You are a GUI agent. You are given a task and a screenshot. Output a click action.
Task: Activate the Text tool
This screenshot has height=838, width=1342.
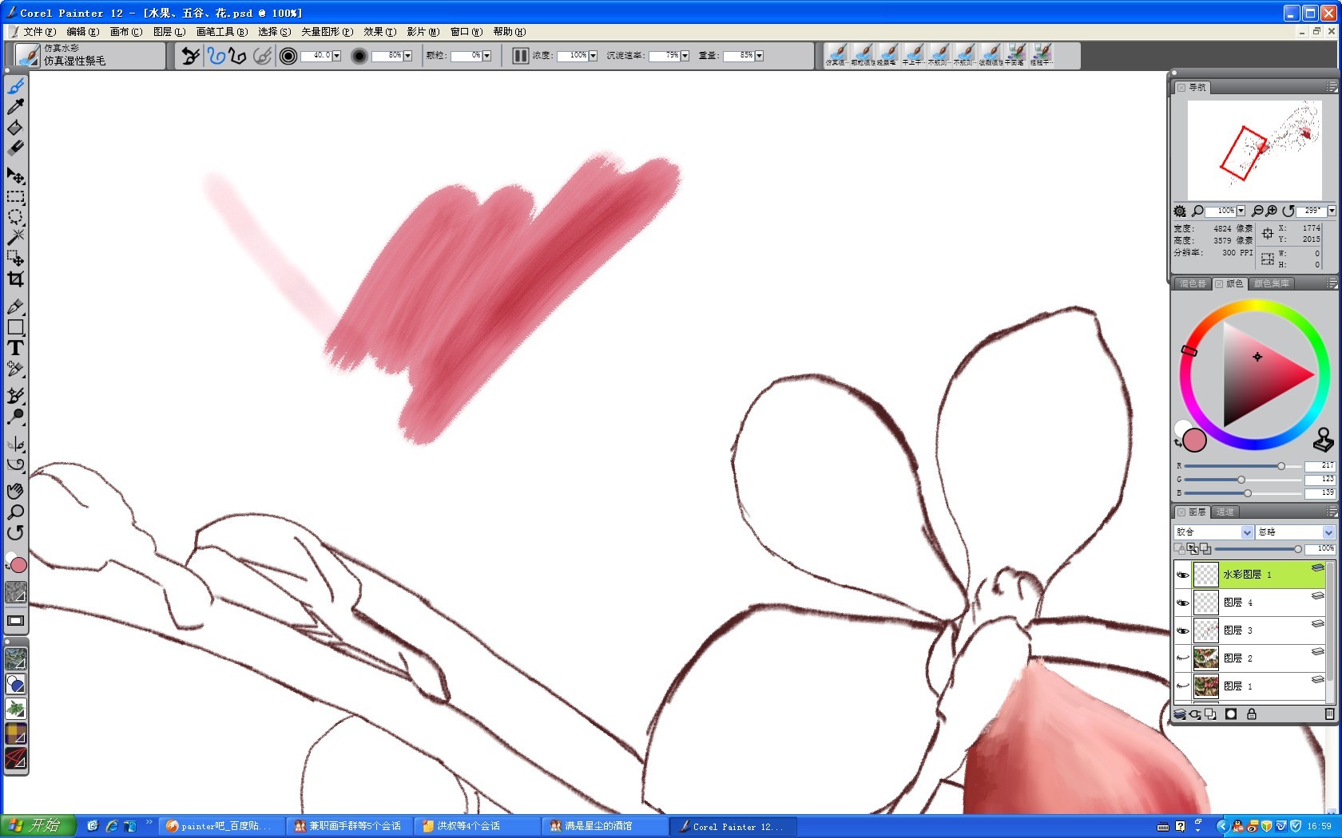tap(16, 348)
